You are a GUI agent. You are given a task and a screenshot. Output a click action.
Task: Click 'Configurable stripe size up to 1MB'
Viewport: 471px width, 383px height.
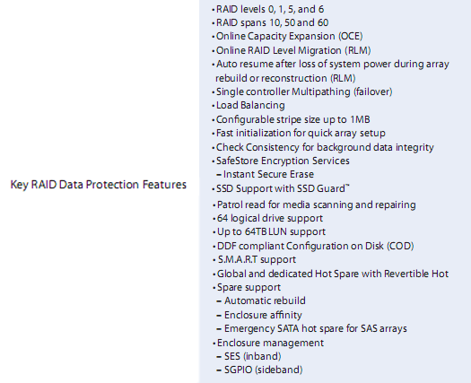291,119
